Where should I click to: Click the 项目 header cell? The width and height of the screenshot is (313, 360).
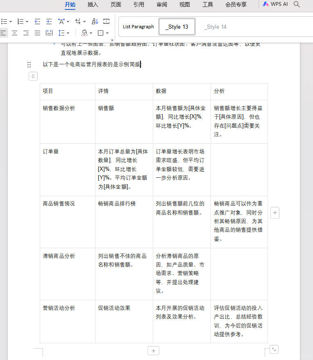68,91
